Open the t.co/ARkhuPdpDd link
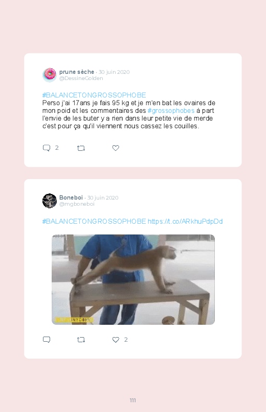The image size is (266, 412). [185, 222]
